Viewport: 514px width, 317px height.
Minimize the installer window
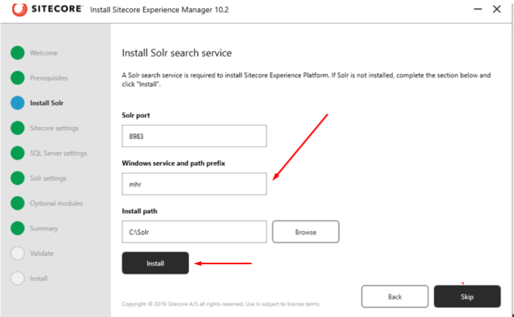click(x=478, y=9)
